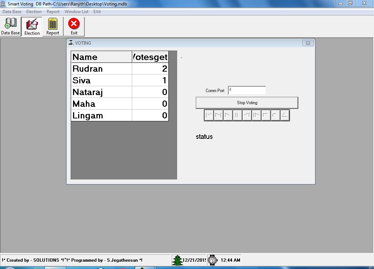Click the red Exit toolbar icon

tap(74, 26)
